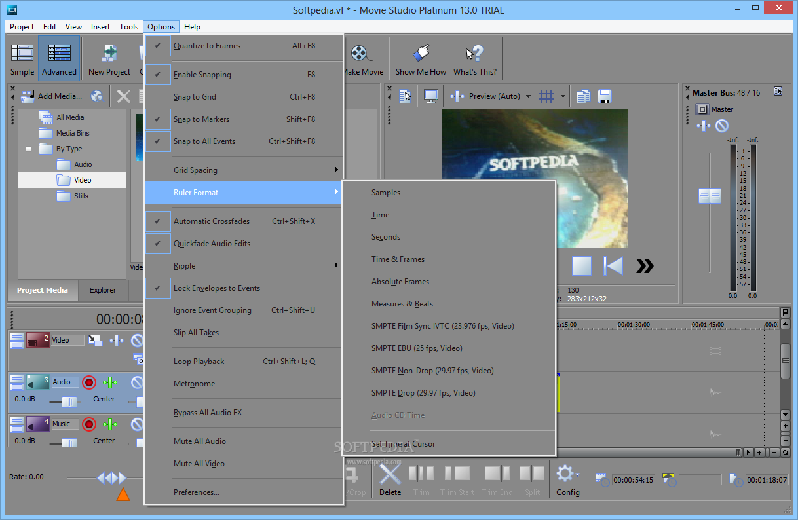This screenshot has height=520, width=798.
Task: Toggle Snap to All Events
Action: tap(244, 141)
